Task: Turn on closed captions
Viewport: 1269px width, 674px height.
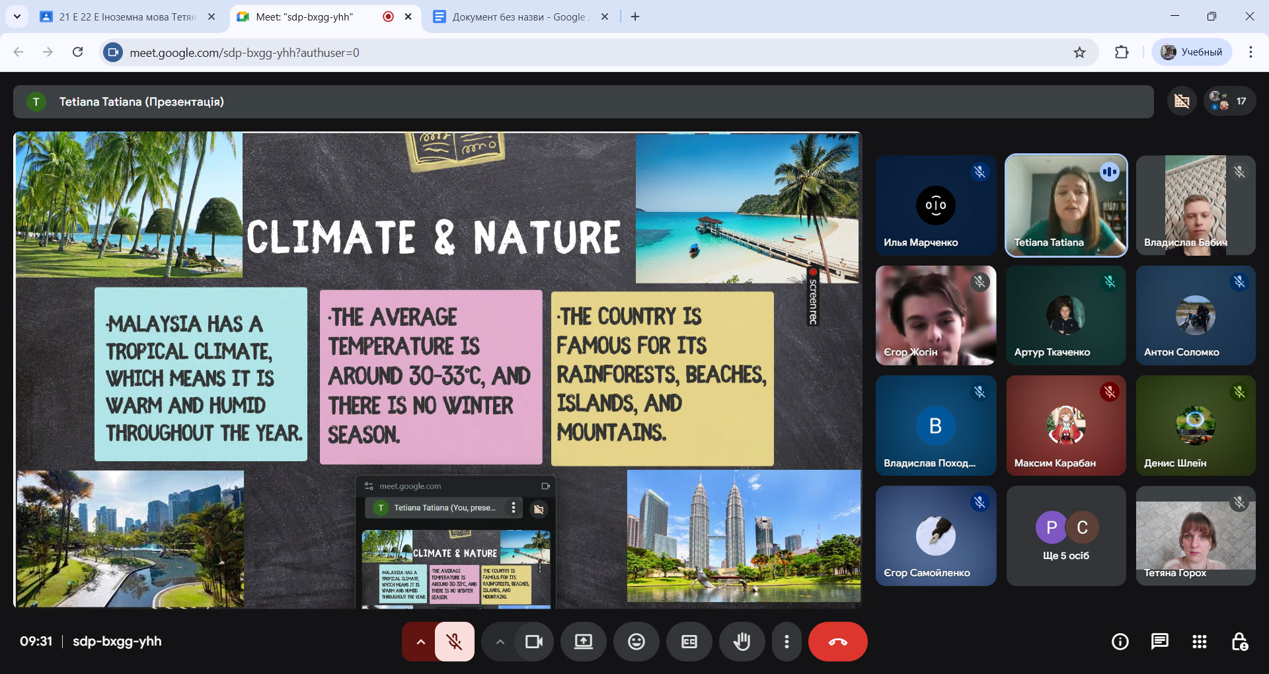Action: [689, 642]
